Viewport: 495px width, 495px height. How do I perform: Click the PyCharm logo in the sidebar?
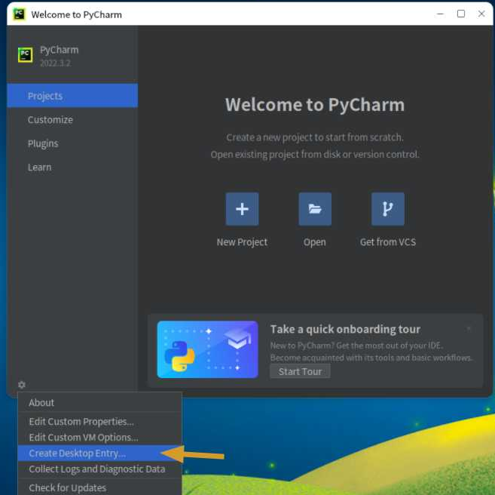[x=26, y=55]
